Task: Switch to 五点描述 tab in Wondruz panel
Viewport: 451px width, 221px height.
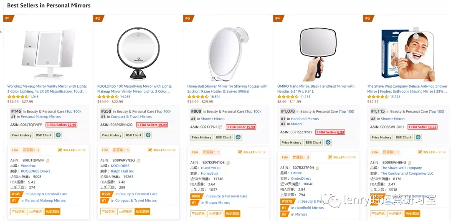Action: point(35,211)
